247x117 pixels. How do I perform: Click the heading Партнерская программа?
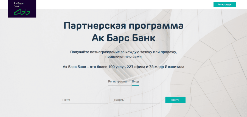123,26
